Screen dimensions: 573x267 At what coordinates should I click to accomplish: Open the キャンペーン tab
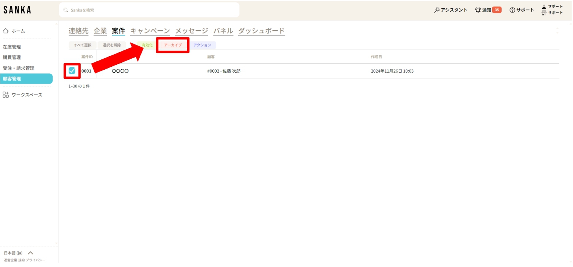point(150,31)
